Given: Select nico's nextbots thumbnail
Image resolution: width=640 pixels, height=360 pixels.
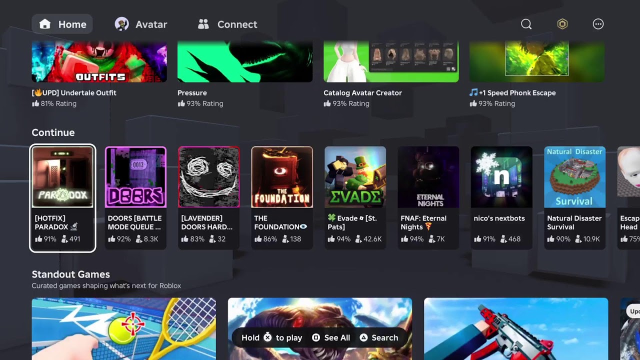Looking at the screenshot, I should tap(501, 177).
